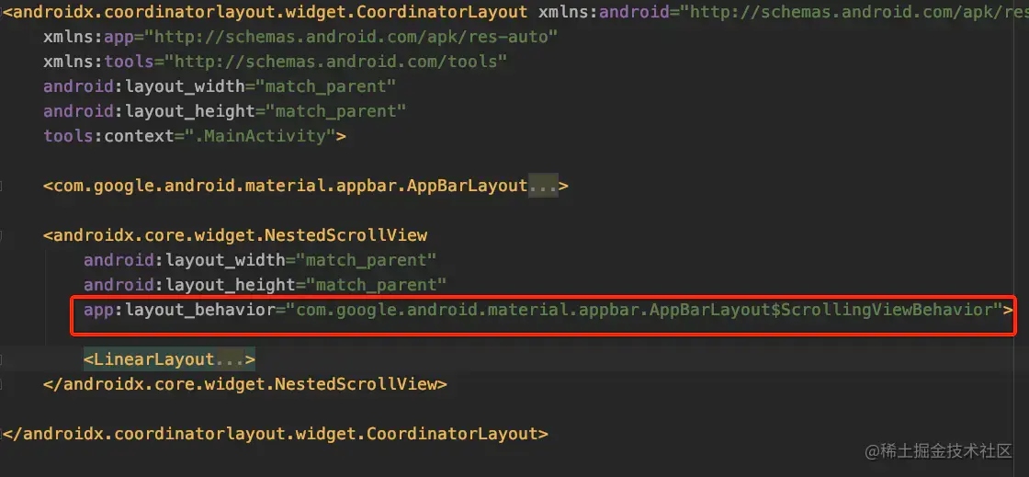
Task: Expand the folded AppBarLayout ellipsis
Action: (x=543, y=186)
